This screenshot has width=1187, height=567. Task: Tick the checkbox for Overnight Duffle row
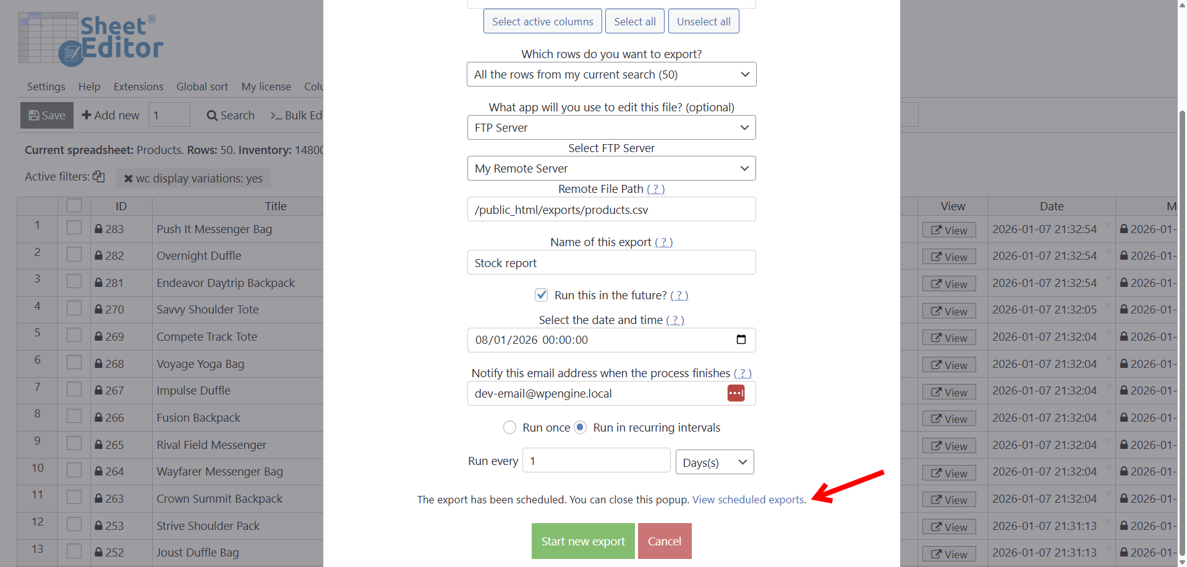click(x=74, y=255)
